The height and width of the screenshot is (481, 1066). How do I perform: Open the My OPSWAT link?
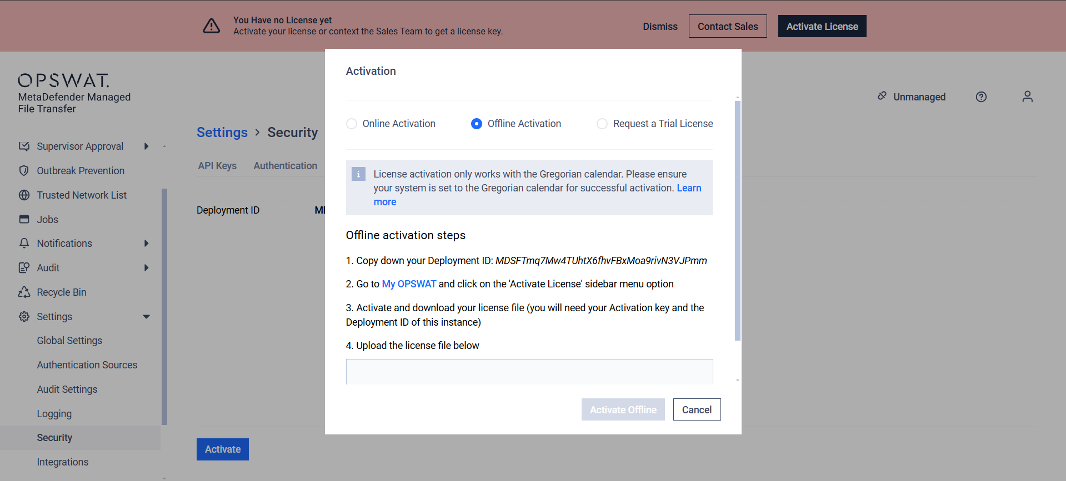point(409,284)
